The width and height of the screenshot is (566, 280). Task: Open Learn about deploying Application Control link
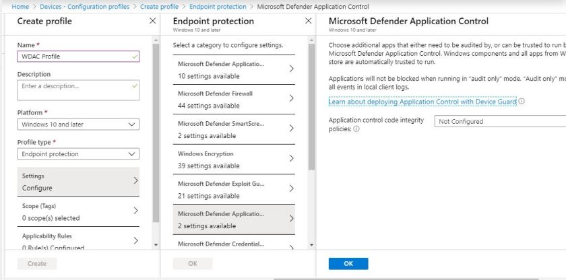point(422,102)
